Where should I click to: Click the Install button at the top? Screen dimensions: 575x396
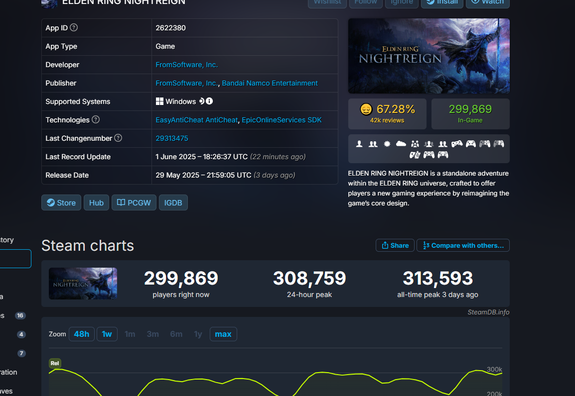click(442, 2)
